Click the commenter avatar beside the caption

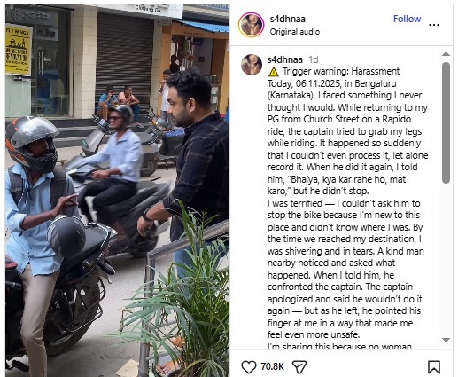click(252, 65)
